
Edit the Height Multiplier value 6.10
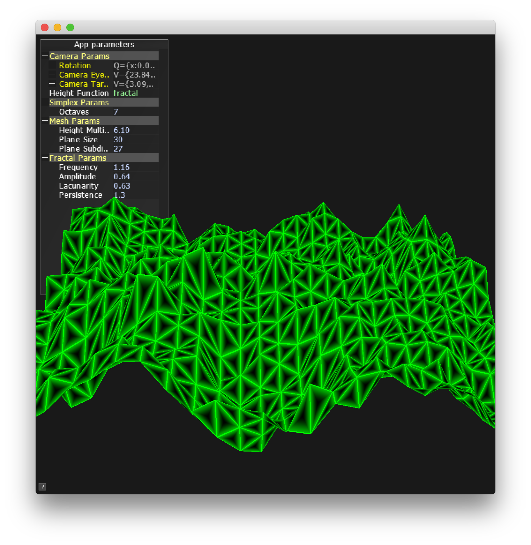pos(121,130)
